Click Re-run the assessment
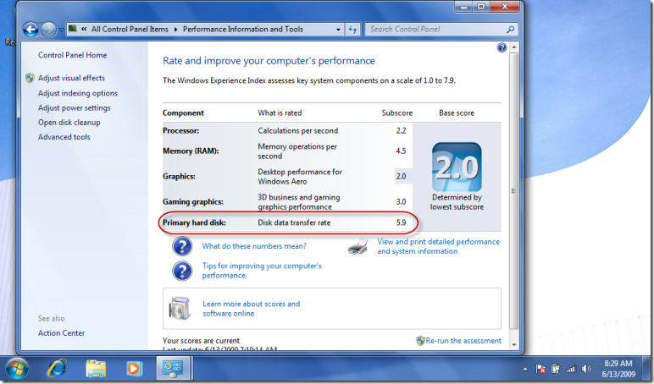 coord(463,341)
